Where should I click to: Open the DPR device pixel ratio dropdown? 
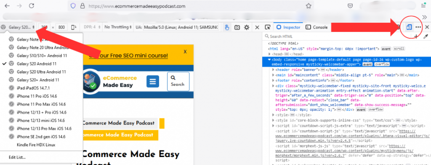[x=92, y=27]
